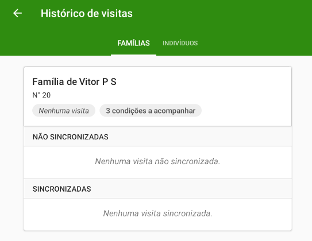312x241 pixels.
Task: Click the NÃO SINCRONIZADAS section header
Action: pyautogui.click(x=71, y=137)
